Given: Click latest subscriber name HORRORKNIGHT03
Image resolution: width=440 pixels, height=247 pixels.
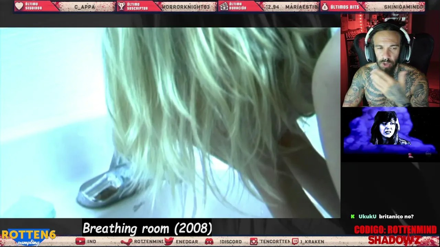Looking at the screenshot, I should [x=186, y=7].
